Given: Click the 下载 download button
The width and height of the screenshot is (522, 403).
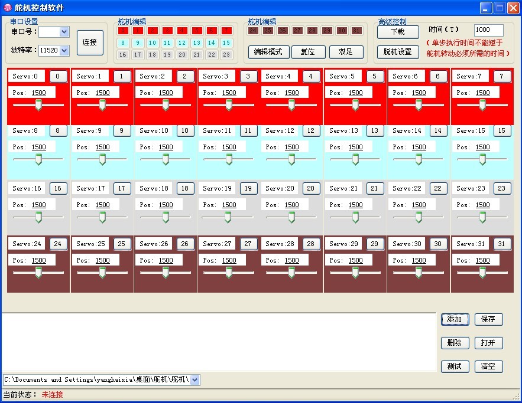Looking at the screenshot, I should click(x=397, y=32).
